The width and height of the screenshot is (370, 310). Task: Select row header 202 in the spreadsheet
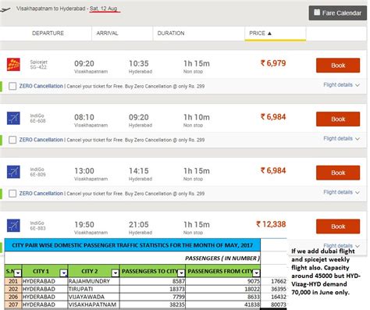coord(13,289)
